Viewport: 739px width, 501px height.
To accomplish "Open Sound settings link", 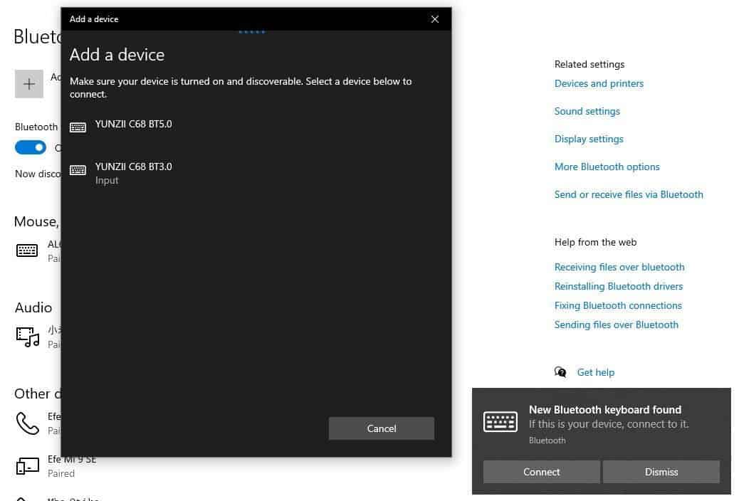I will 587,111.
